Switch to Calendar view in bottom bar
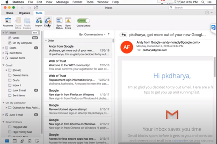Screen dimensions: 217x144 coord(15,141)
